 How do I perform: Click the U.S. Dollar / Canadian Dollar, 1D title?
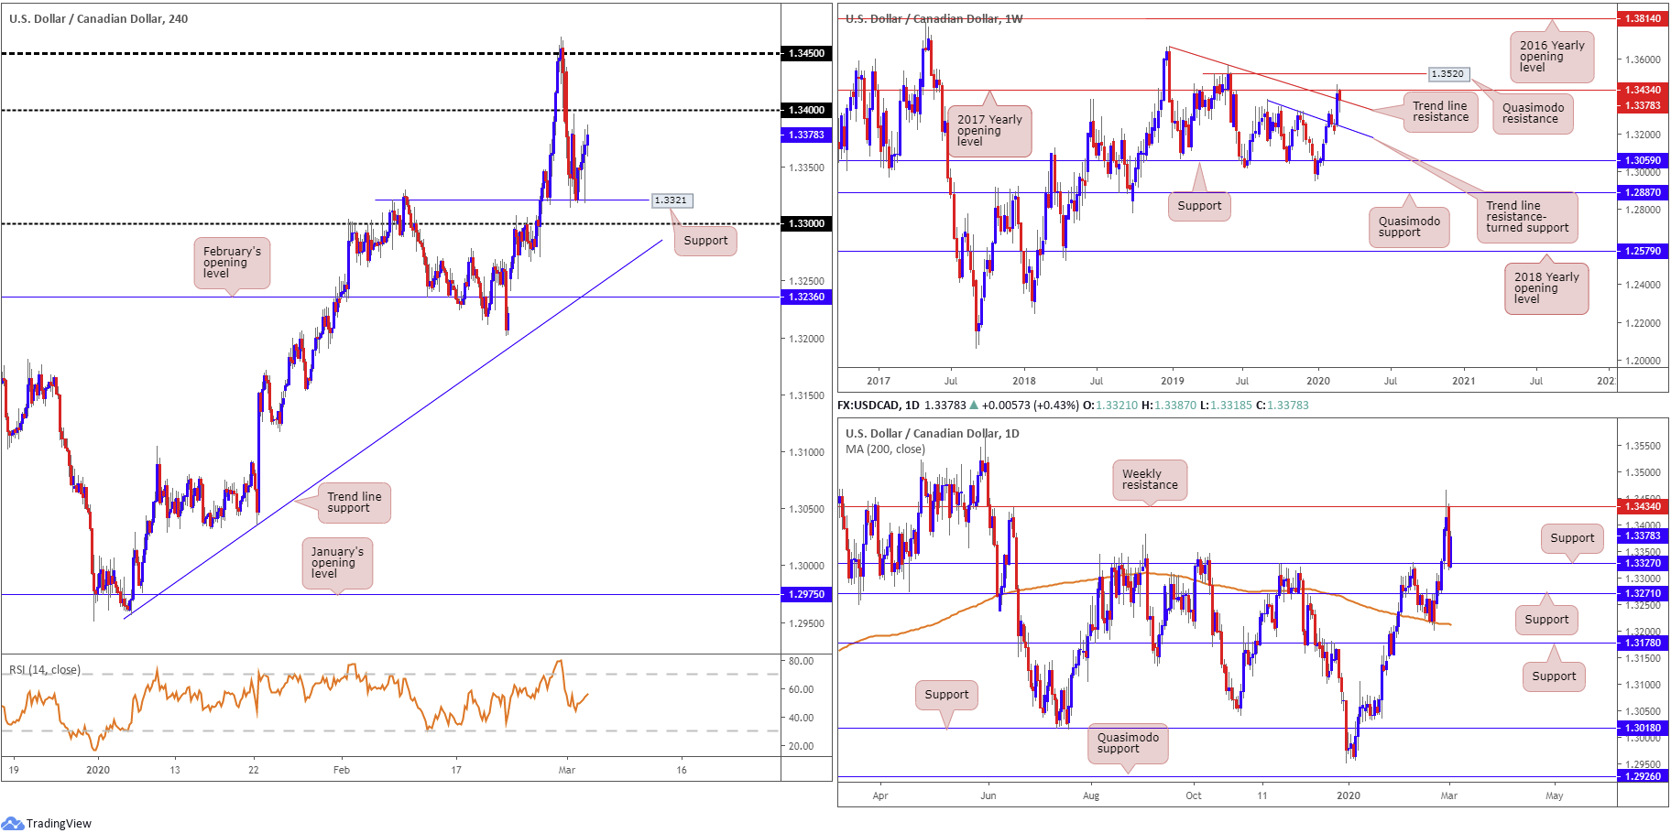[933, 434]
